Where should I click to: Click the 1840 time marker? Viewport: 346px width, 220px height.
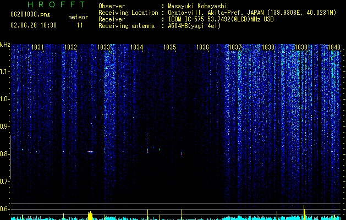(334, 47)
